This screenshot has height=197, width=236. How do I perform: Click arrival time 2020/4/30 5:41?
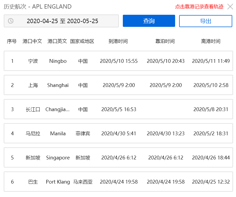[119, 133]
